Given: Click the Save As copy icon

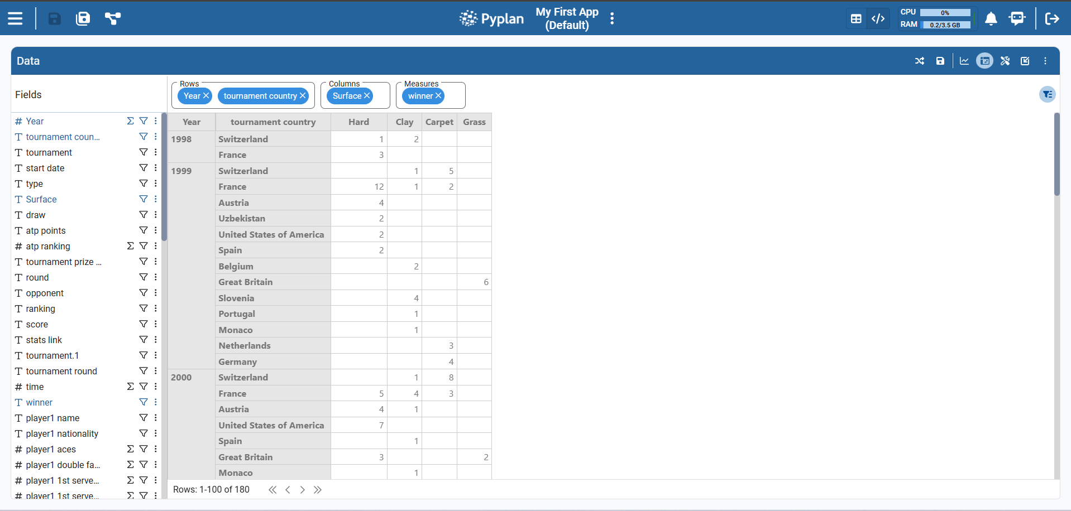Looking at the screenshot, I should [x=83, y=18].
